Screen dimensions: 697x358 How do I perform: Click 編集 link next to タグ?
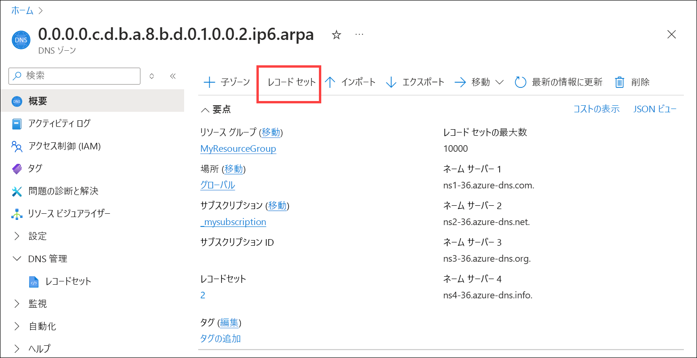[x=229, y=323]
